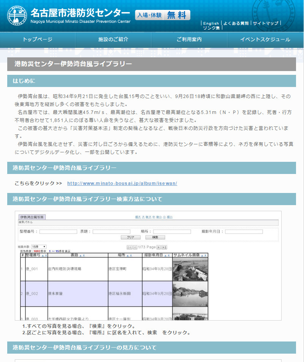Switch site language via English link
304x362 pixels.
tap(211, 23)
